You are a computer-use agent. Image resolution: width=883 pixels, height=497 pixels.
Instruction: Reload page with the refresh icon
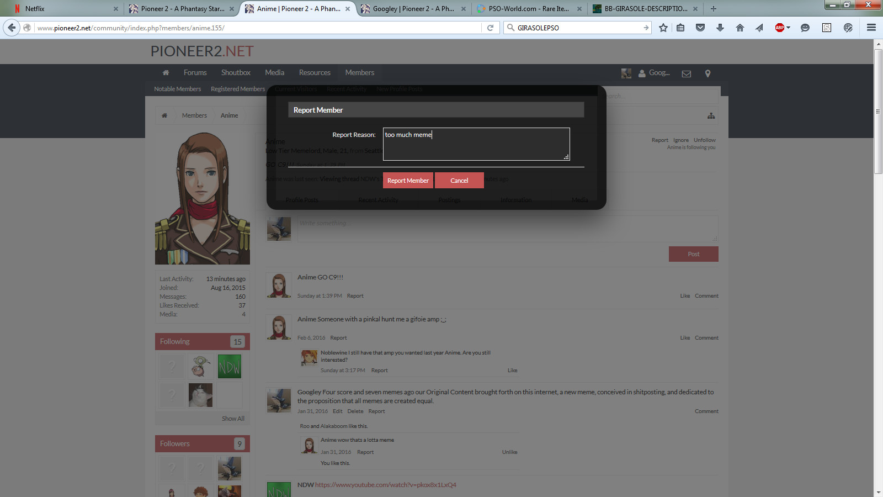[x=490, y=28]
